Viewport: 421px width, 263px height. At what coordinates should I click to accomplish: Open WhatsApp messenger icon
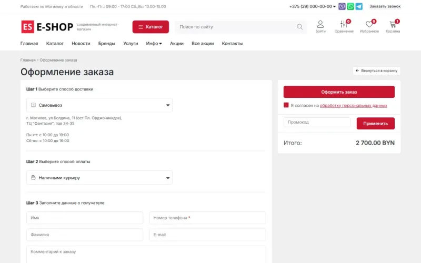[x=350, y=6]
